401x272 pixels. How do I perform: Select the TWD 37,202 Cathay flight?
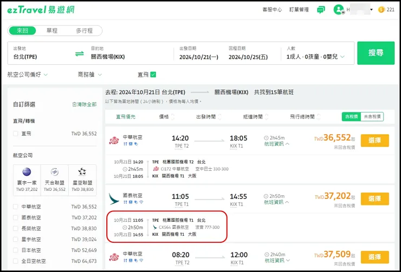click(x=374, y=199)
